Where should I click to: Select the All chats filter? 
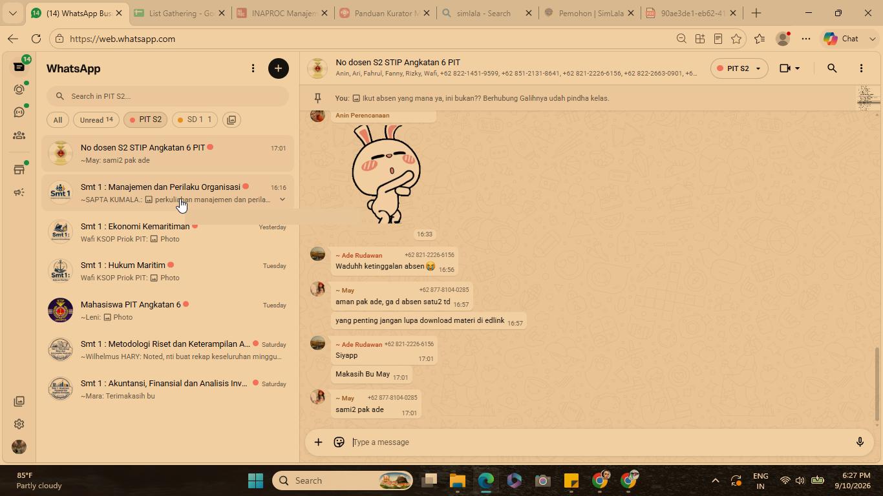pyautogui.click(x=58, y=119)
